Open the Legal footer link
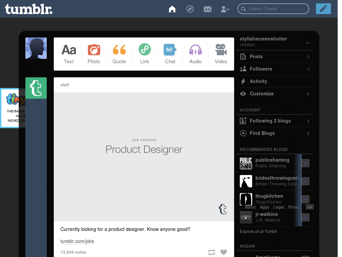The height and width of the screenshot is (257, 342). [279, 207]
